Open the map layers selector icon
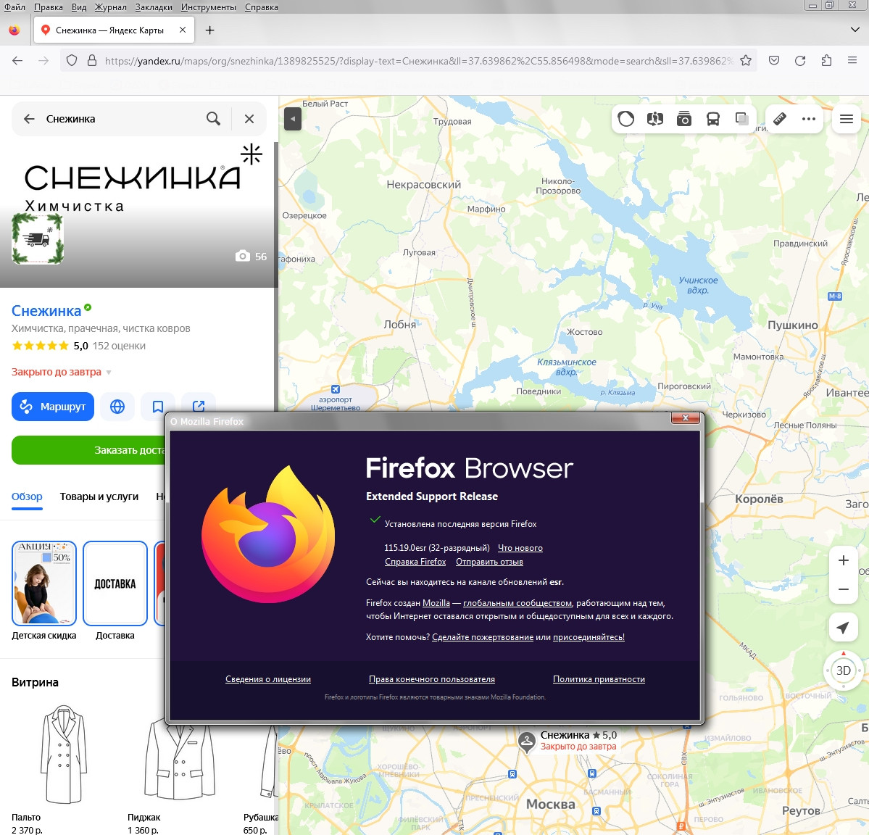This screenshot has width=869, height=835. pos(741,119)
